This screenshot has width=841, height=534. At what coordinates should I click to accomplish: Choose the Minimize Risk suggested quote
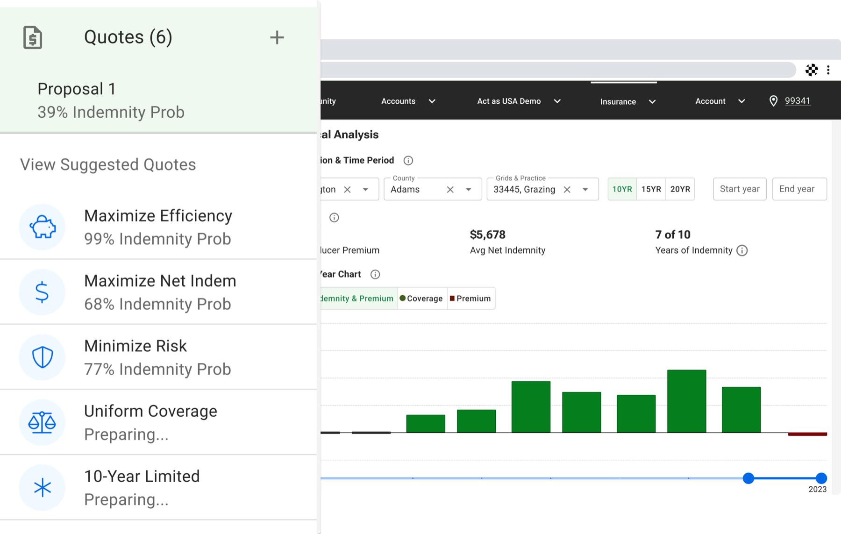(x=158, y=357)
